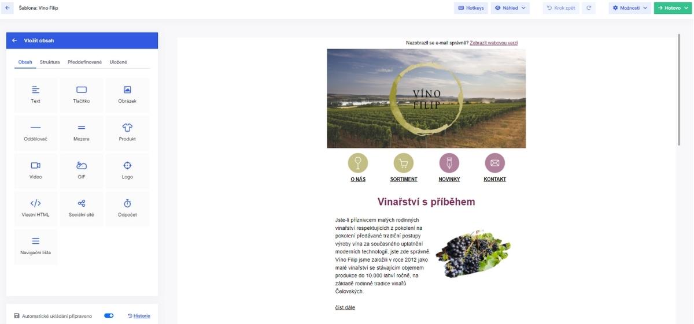Open the Předdefinované tab

pos(84,62)
